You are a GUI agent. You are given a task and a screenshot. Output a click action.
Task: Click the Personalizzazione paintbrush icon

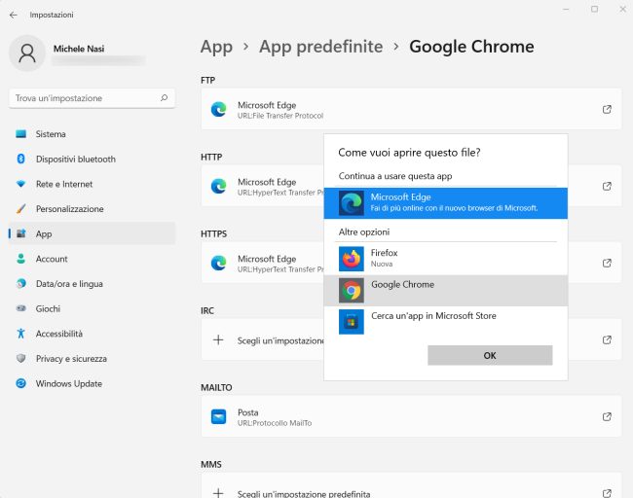coord(21,209)
